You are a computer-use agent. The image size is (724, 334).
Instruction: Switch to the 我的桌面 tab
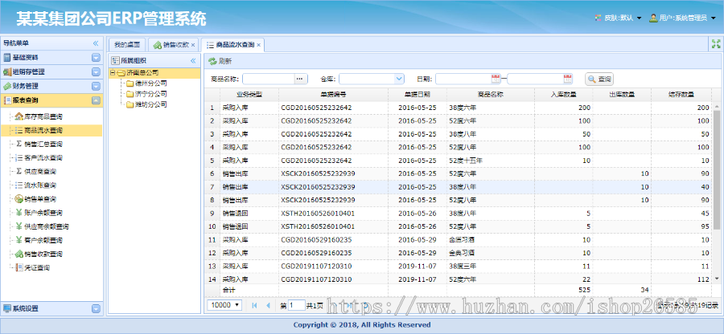(x=126, y=45)
